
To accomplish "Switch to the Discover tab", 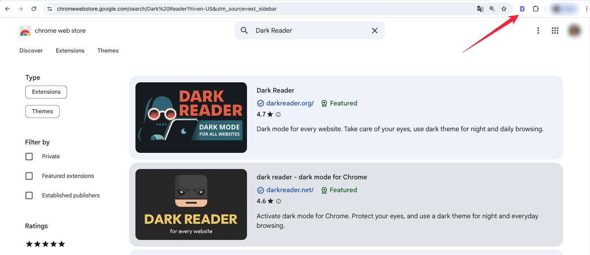I will pos(31,51).
